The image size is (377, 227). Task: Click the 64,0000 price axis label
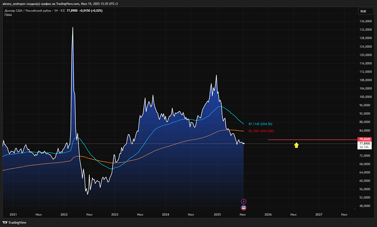(x=365, y=172)
